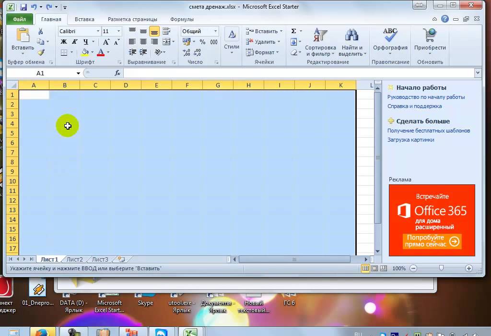This screenshot has height=336, width=491.
Task: Open Справка и поддержка link
Action: coord(415,106)
